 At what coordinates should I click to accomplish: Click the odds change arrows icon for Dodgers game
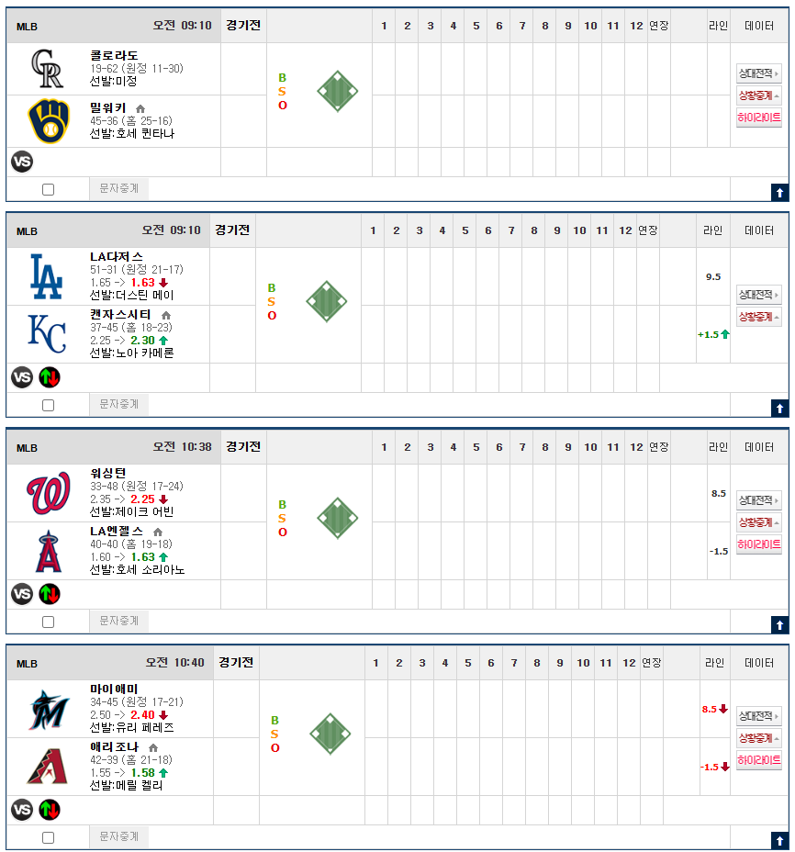click(x=50, y=377)
